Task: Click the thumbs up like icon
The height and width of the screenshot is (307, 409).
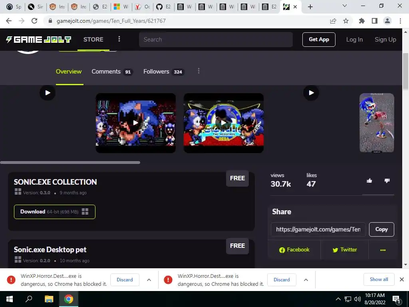Action: tap(369, 181)
